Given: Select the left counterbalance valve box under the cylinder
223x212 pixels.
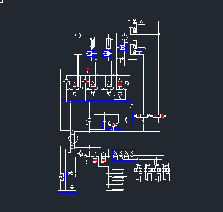Looking at the screenshot, I should [x=90, y=53].
